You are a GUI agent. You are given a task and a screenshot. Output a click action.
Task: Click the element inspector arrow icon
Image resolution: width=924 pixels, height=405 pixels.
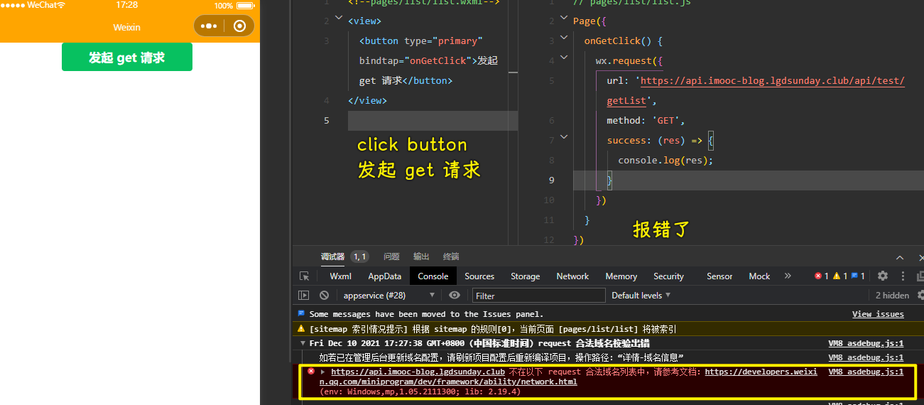(x=304, y=276)
